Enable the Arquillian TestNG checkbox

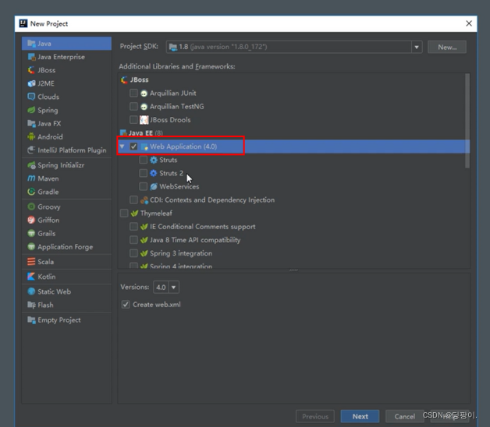(x=133, y=107)
